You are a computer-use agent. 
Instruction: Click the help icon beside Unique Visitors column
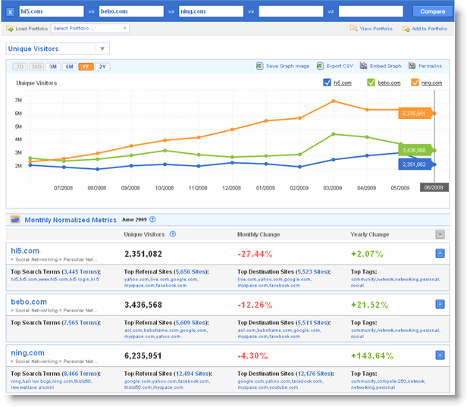point(173,234)
